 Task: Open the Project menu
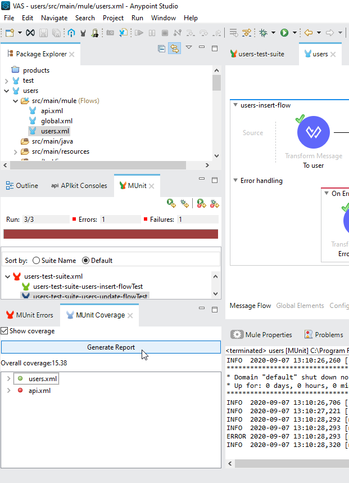coord(113,18)
